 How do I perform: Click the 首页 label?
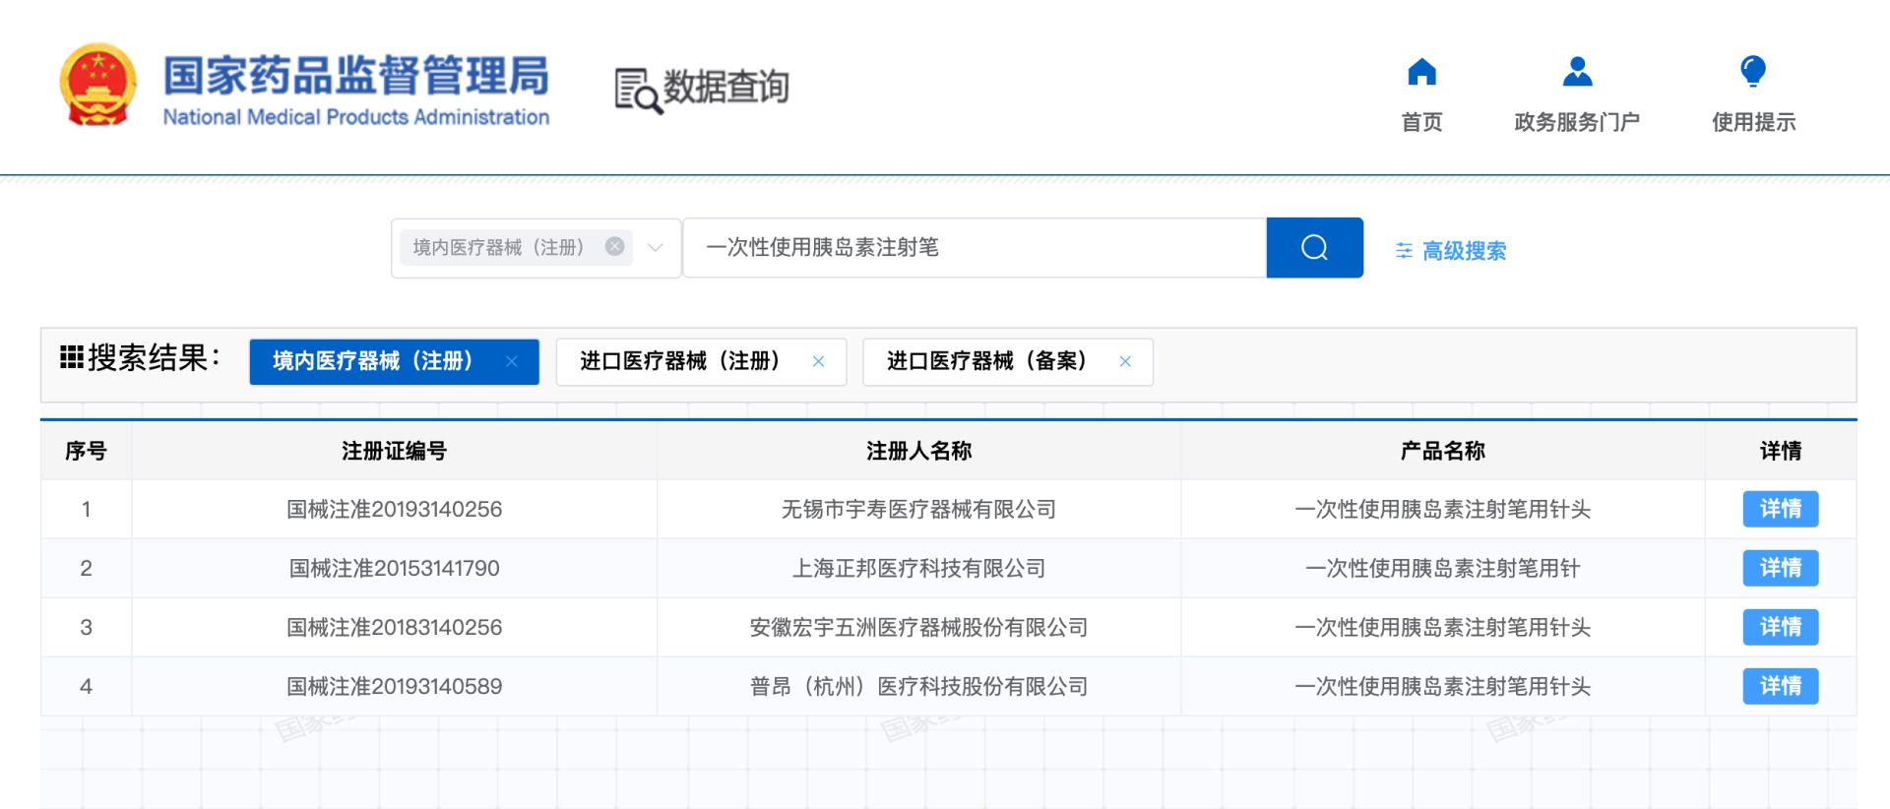(x=1421, y=122)
